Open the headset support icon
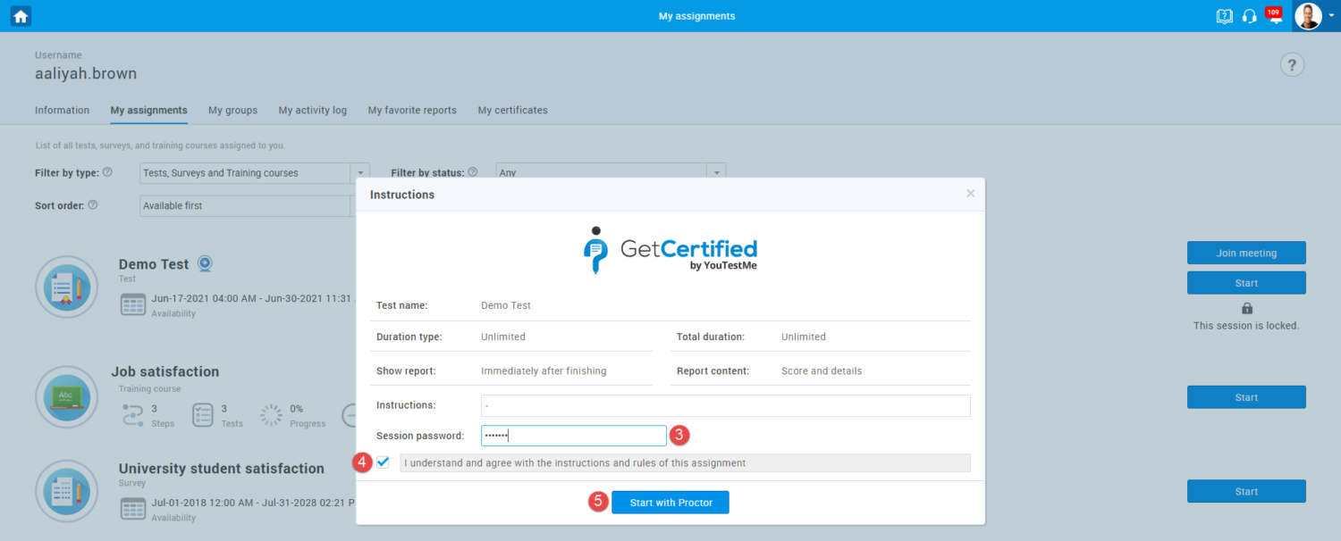Image resolution: width=1341 pixels, height=541 pixels. (1250, 16)
